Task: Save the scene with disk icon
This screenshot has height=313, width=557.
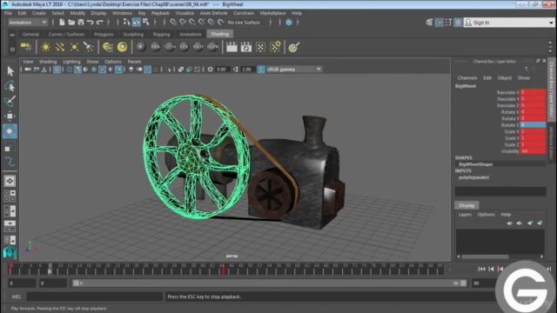Action: [x=81, y=23]
